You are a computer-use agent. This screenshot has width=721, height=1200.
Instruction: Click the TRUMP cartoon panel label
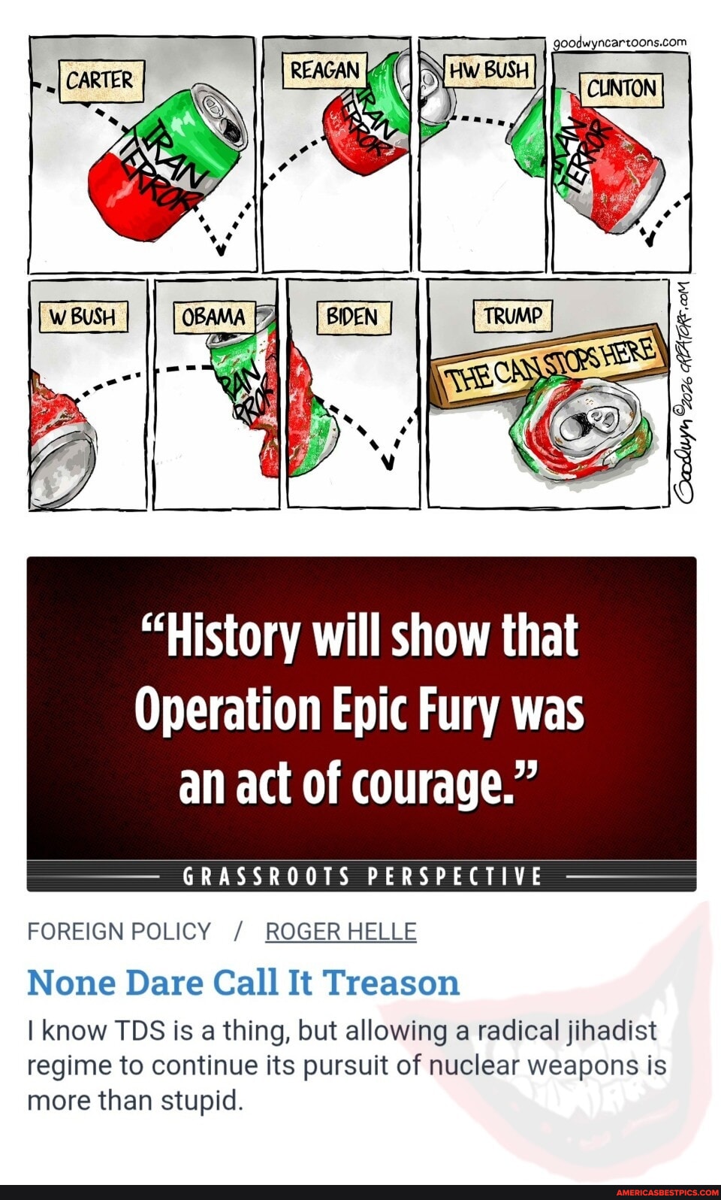click(513, 316)
